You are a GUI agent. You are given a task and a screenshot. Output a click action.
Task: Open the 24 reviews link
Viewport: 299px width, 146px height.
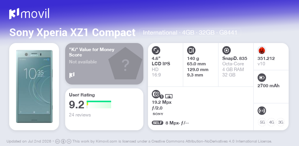(80, 115)
